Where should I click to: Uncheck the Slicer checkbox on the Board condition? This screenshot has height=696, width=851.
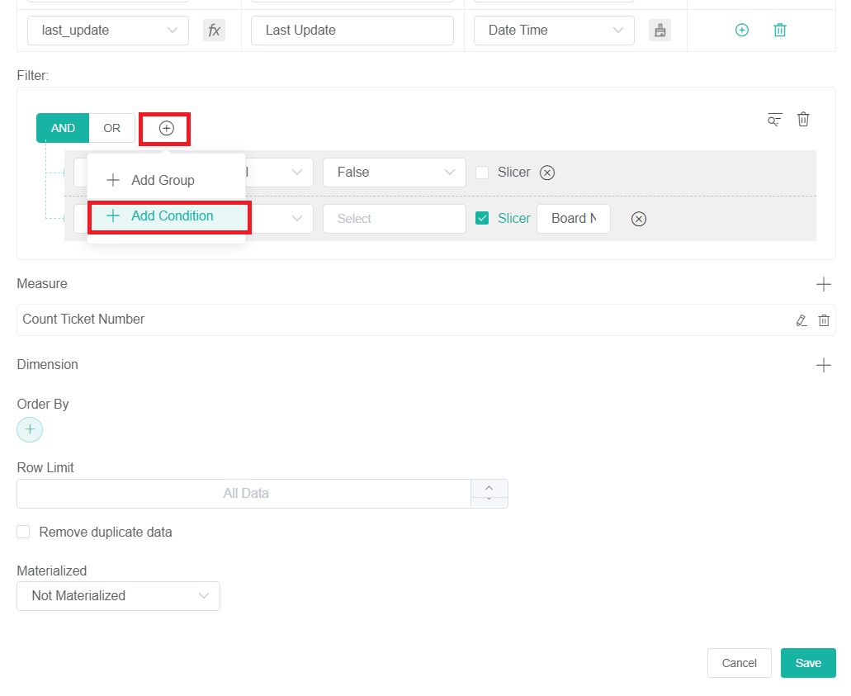[x=484, y=218]
